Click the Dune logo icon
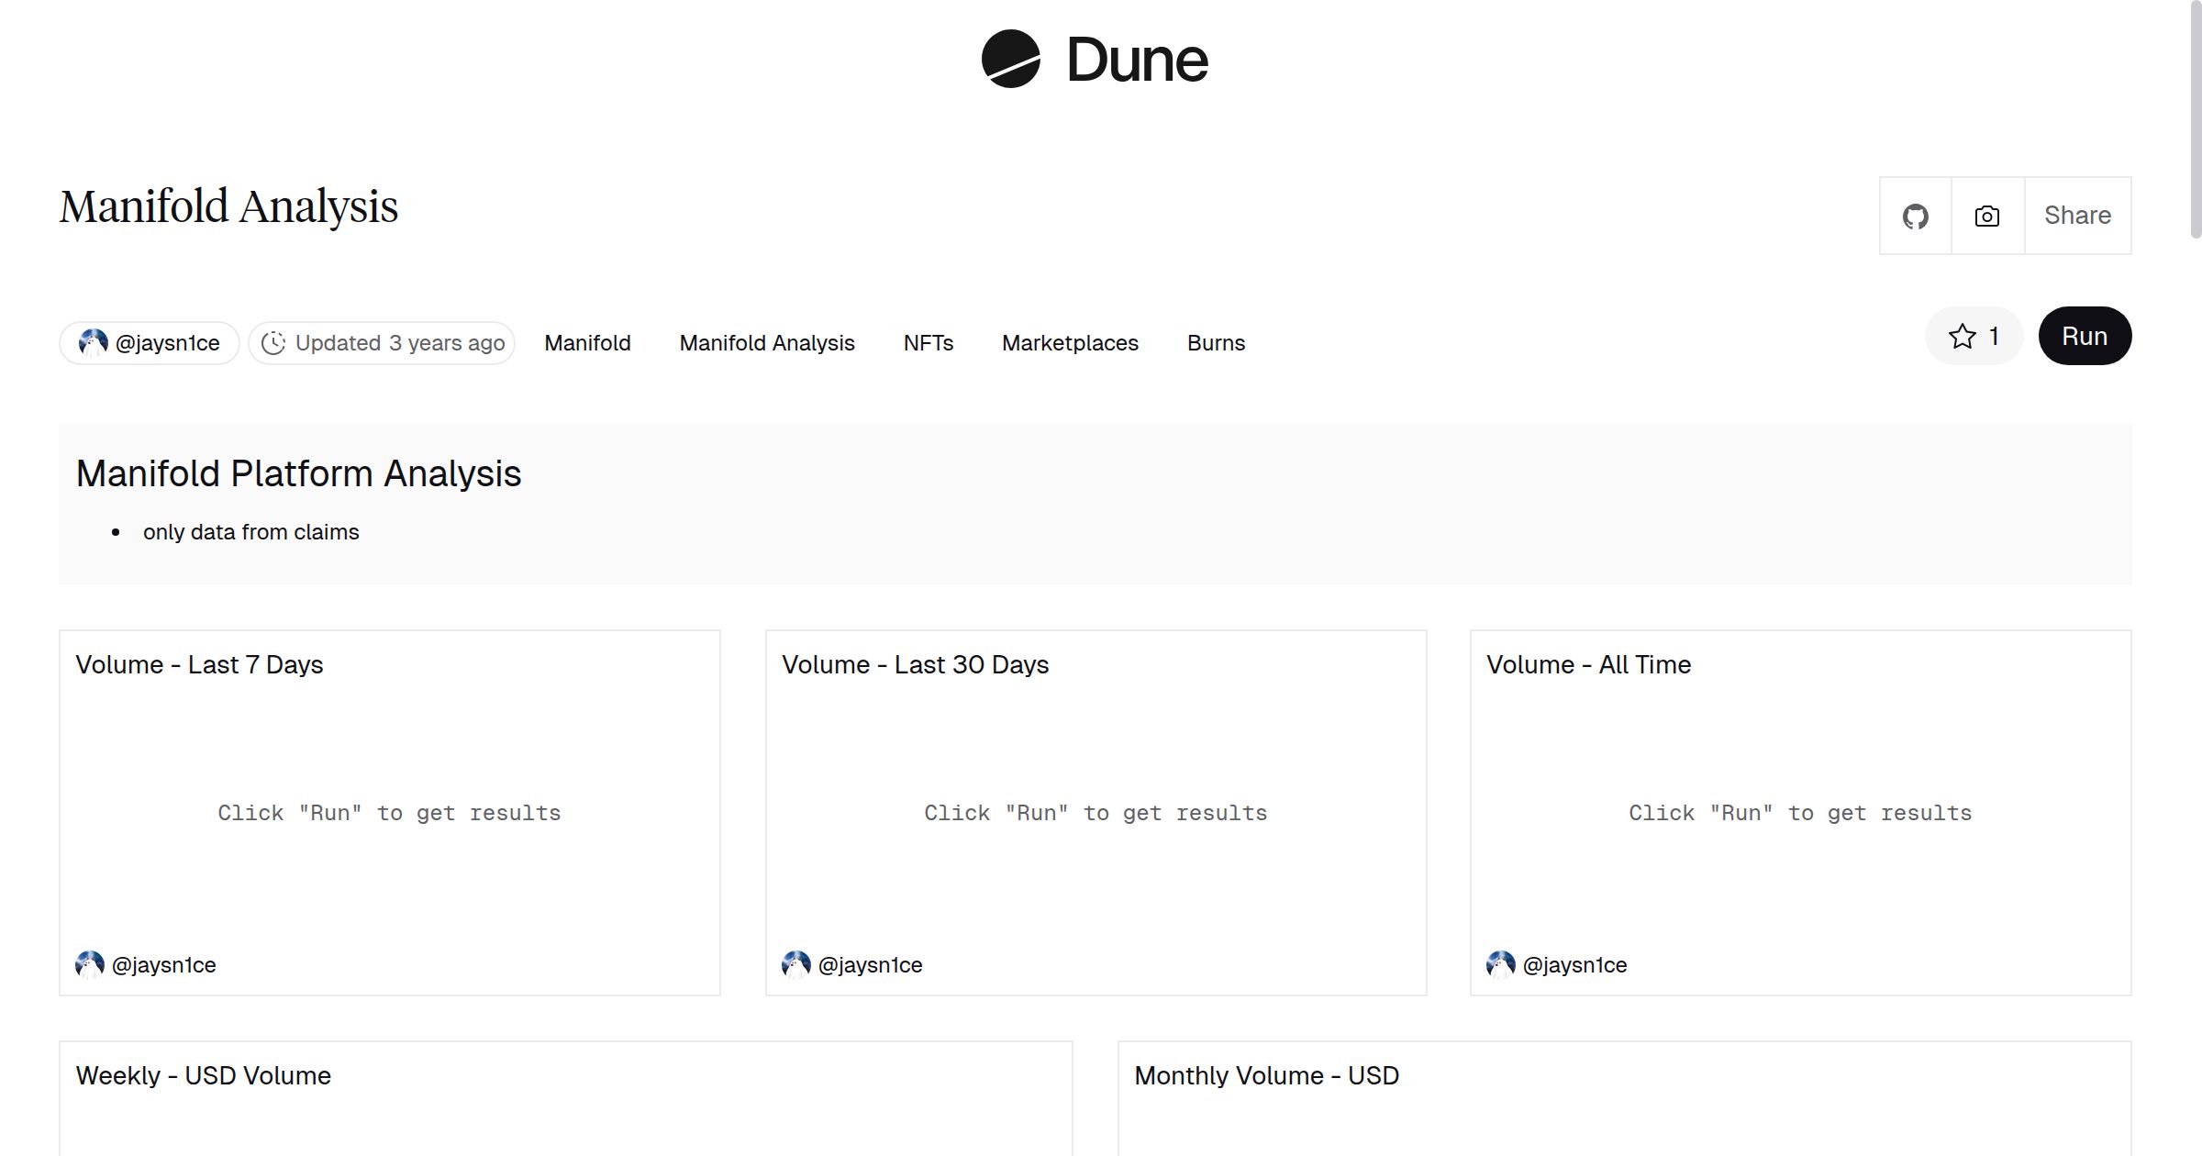 tap(1010, 60)
